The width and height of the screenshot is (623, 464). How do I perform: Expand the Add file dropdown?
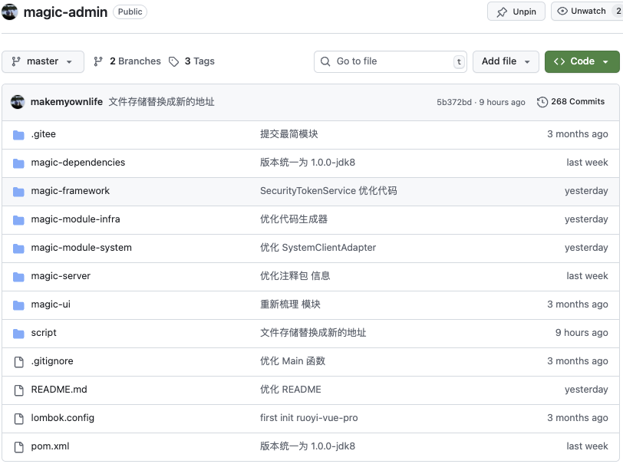point(505,61)
